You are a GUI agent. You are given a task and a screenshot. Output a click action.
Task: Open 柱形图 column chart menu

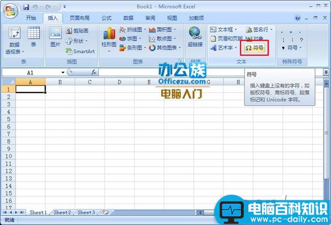point(109,40)
